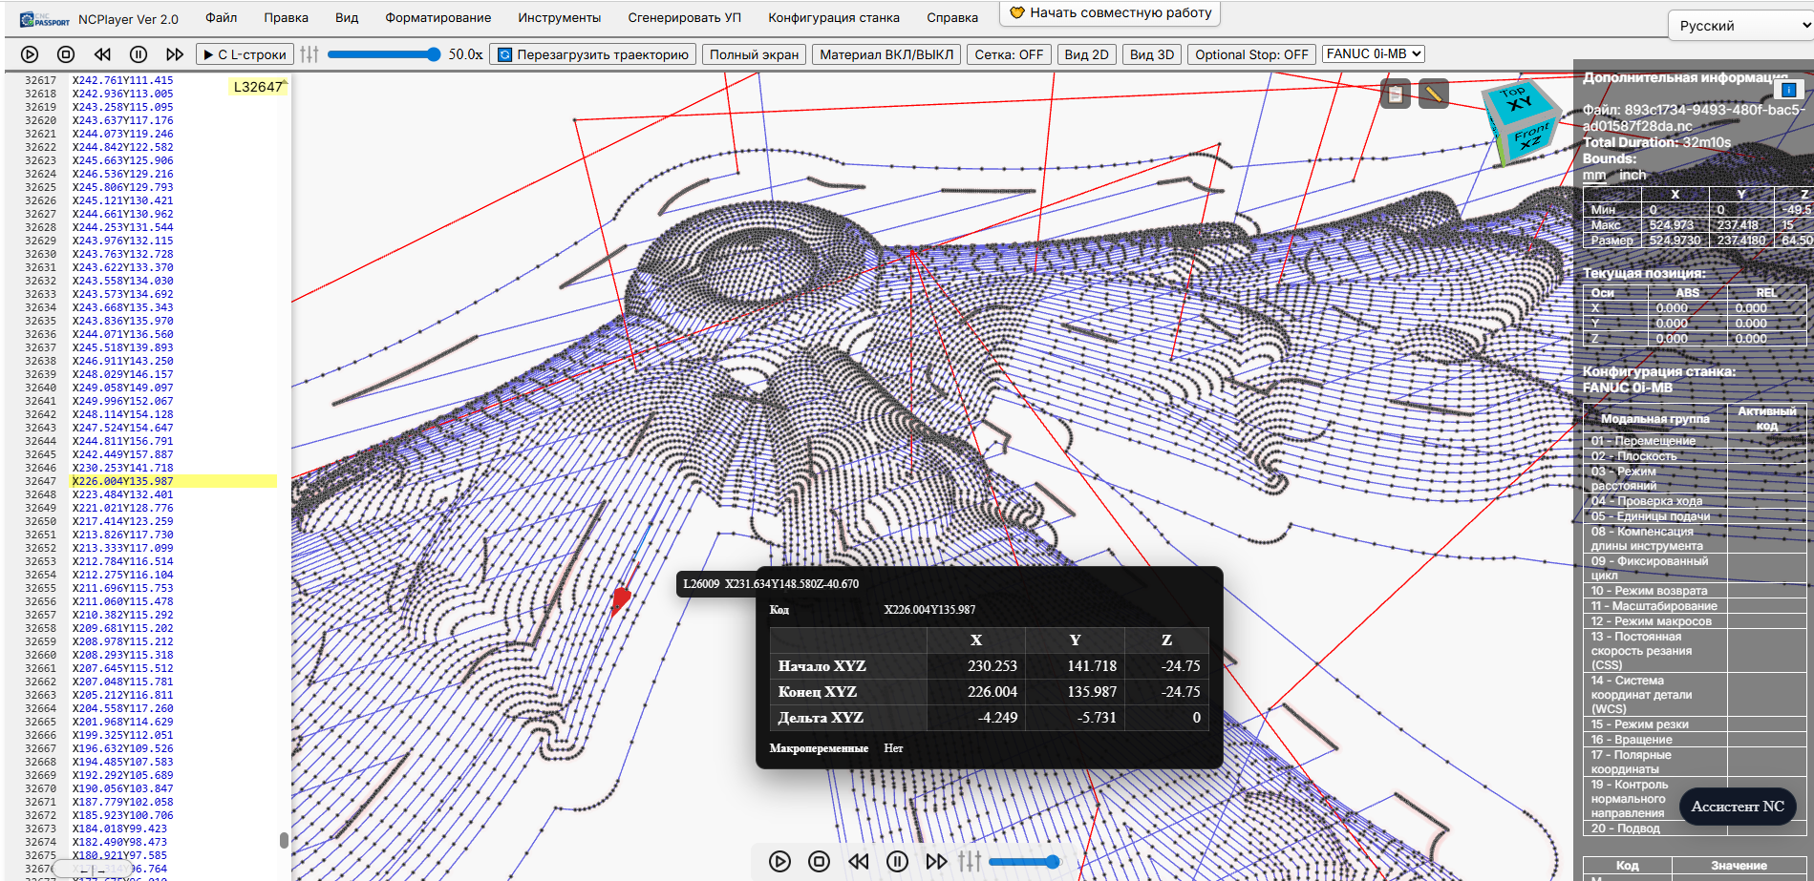Reload the trajectory with Перезагрузить траекторию
This screenshot has height=881, width=1814.
point(593,54)
